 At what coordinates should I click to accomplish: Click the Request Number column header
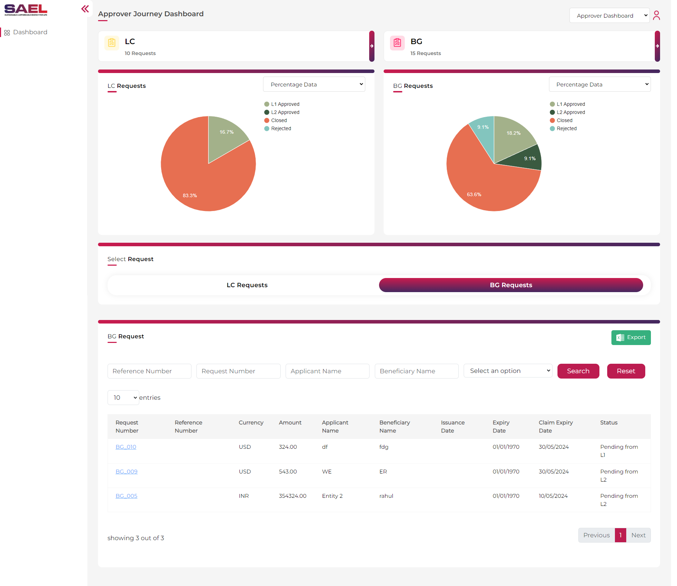(x=127, y=427)
